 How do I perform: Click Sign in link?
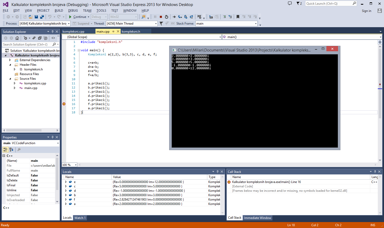(x=366, y=11)
